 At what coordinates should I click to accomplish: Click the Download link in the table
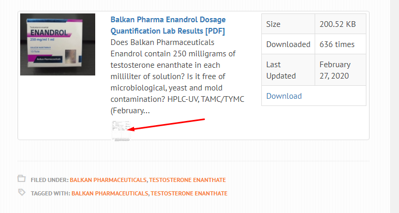(284, 96)
